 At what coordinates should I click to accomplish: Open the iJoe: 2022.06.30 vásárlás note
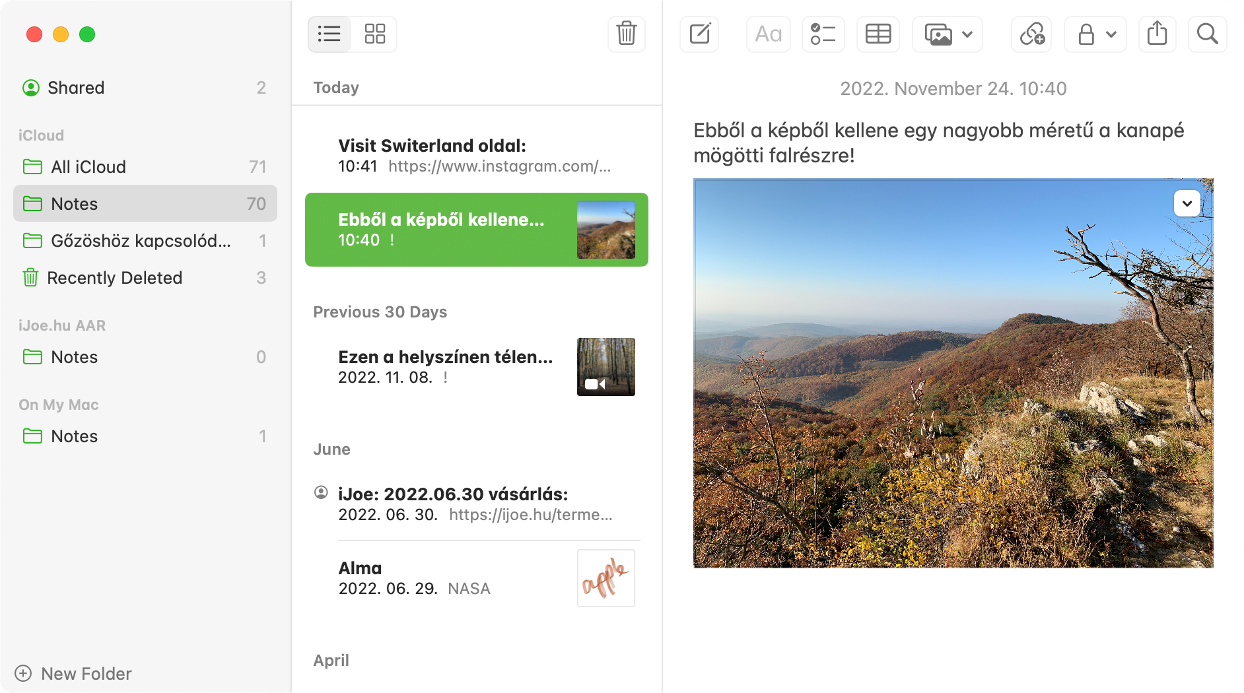click(x=477, y=504)
